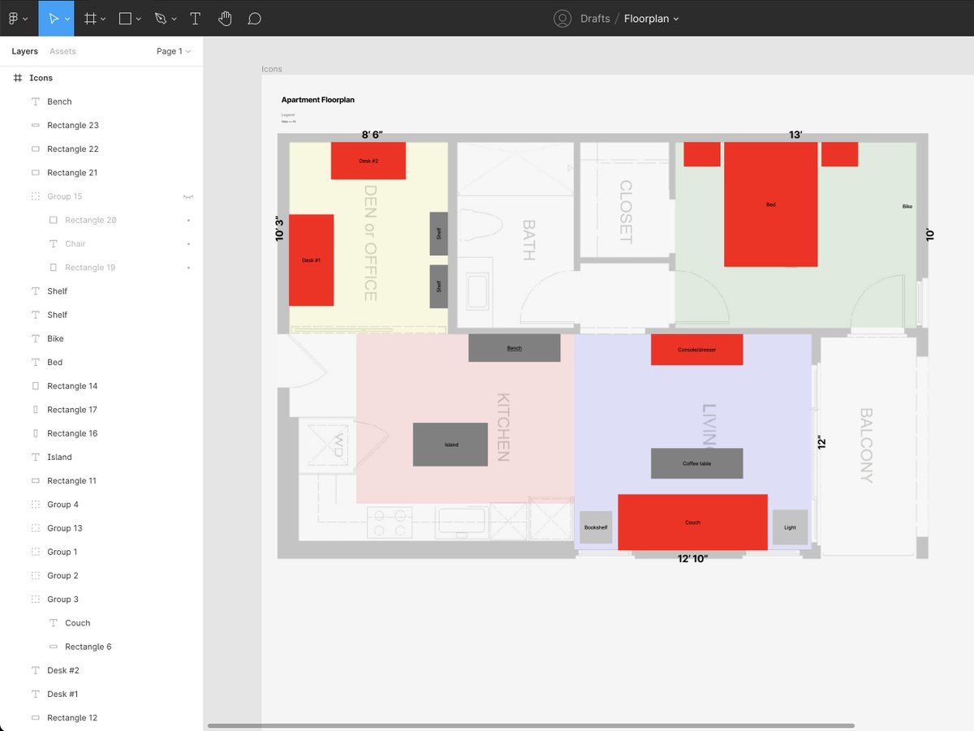Screen dimensions: 974x731
Task: Click the account avatar in the top bar
Action: pyautogui.click(x=563, y=18)
